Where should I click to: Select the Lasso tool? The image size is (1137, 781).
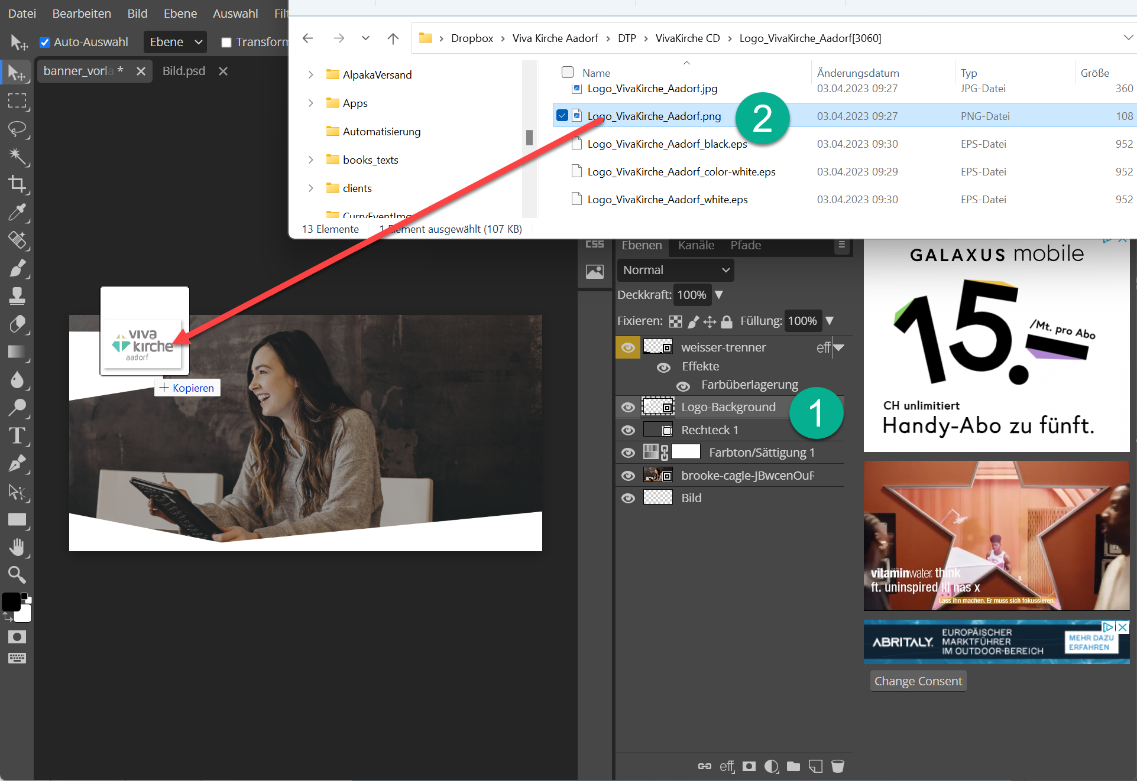click(17, 129)
